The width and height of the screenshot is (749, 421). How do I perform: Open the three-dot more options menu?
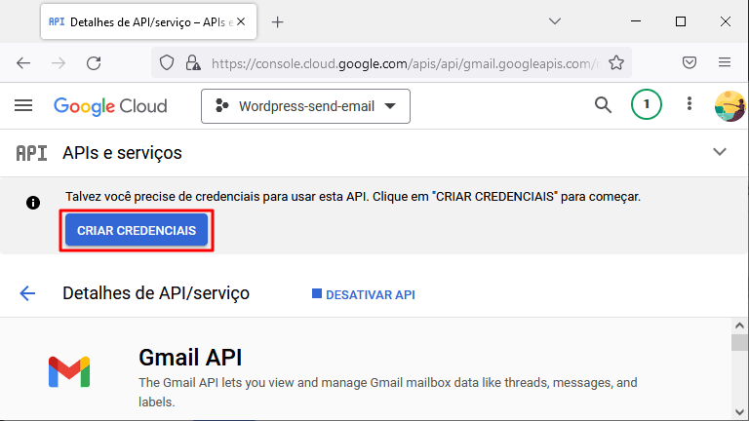point(690,103)
